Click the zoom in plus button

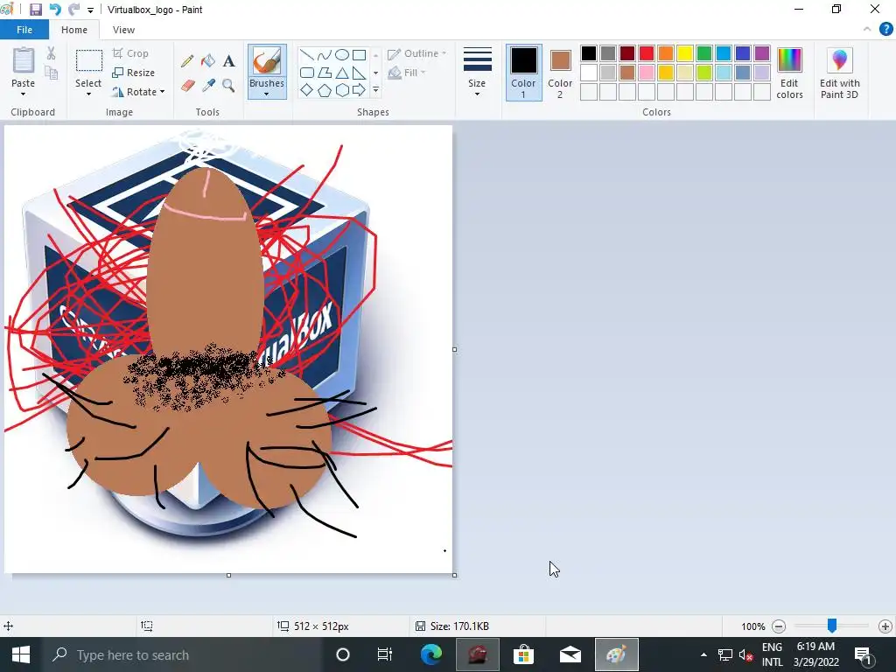(885, 626)
